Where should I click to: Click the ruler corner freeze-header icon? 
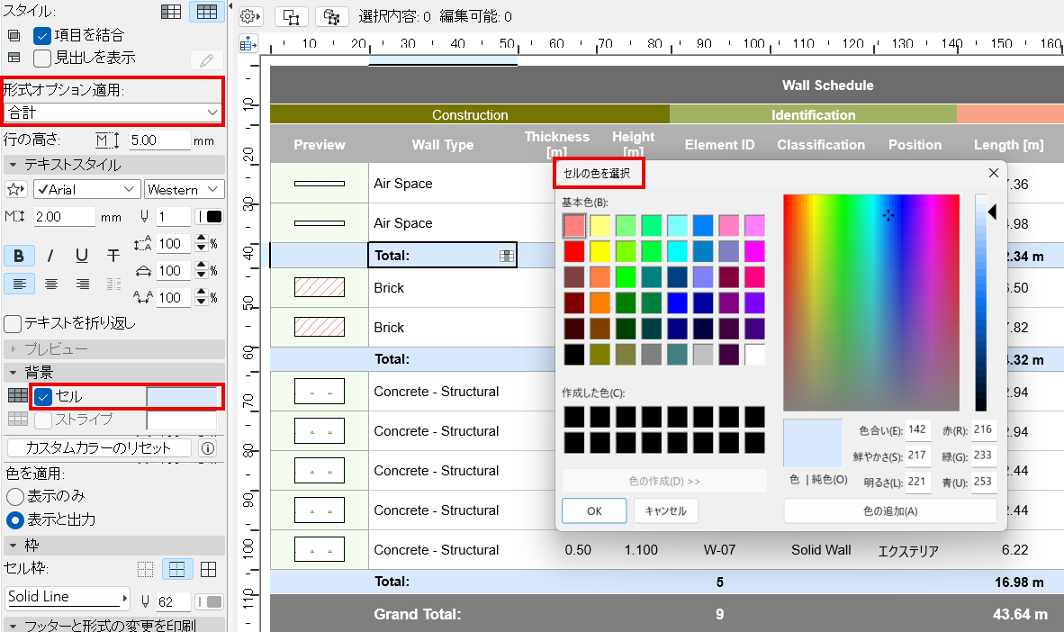pyautogui.click(x=248, y=45)
